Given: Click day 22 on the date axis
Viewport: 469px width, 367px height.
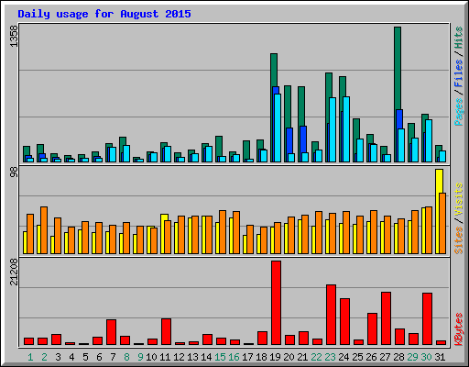Looking at the screenshot, I should point(316,357).
